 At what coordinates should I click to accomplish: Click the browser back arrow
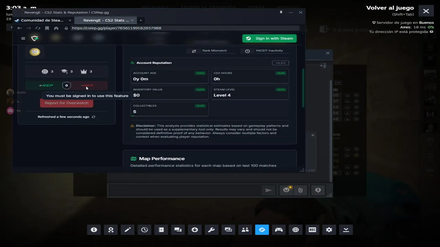[x=20, y=28]
